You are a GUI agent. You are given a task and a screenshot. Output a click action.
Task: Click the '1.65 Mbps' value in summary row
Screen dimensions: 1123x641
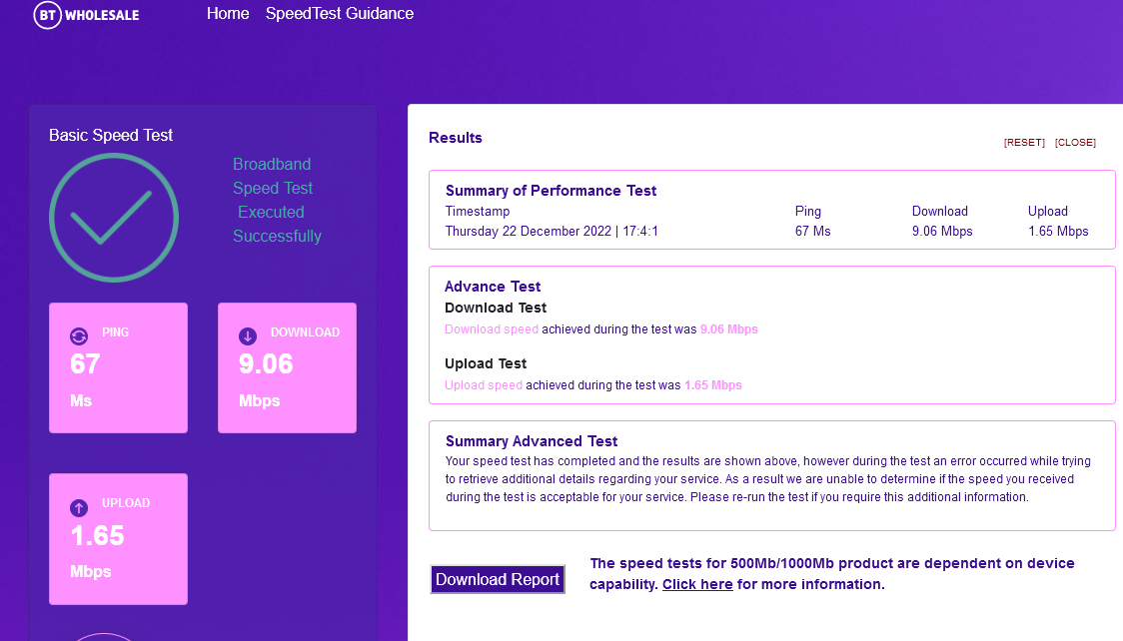[1058, 231]
